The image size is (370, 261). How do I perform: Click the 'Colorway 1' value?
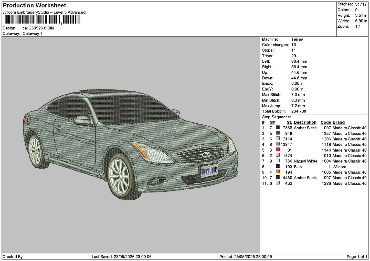coord(32,34)
